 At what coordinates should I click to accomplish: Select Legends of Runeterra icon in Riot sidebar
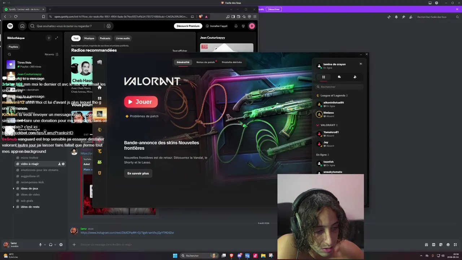coord(100,173)
